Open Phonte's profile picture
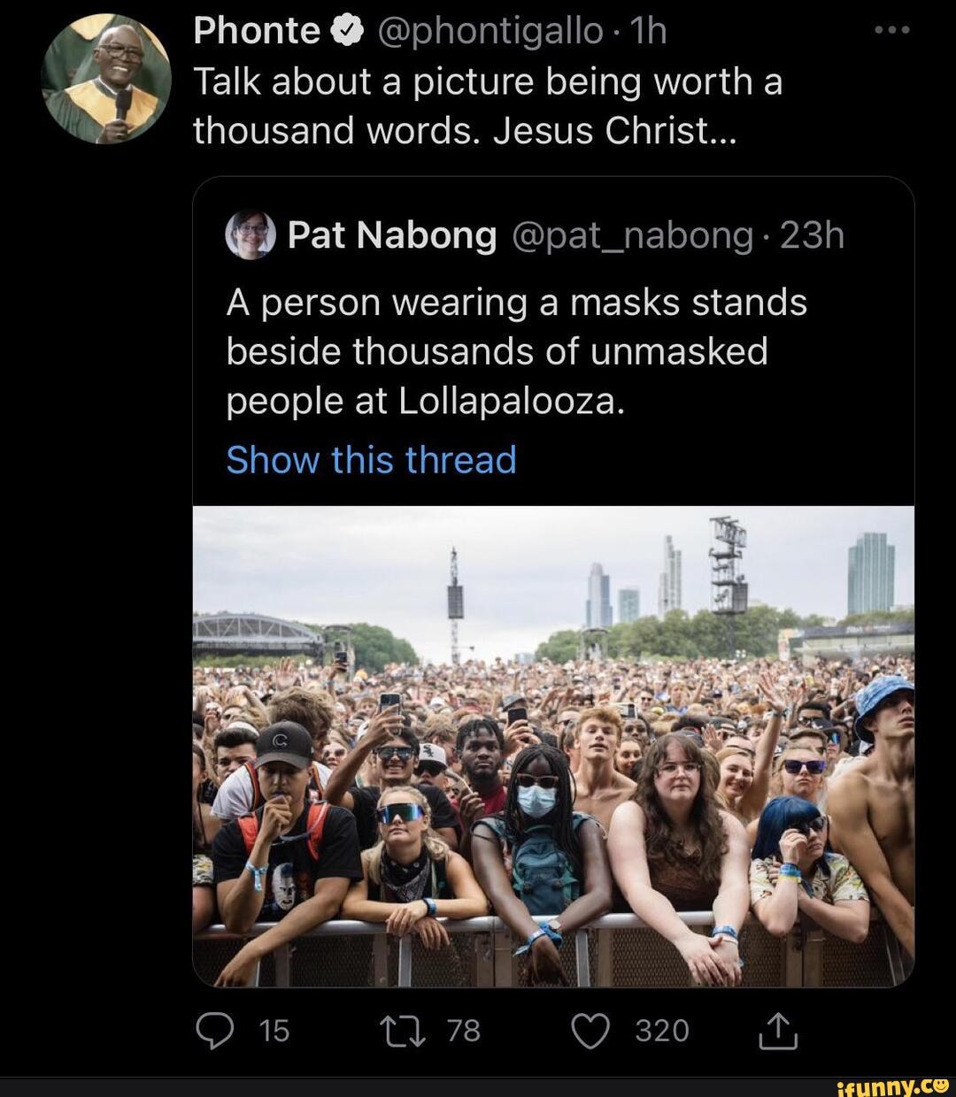 pyautogui.click(x=106, y=80)
